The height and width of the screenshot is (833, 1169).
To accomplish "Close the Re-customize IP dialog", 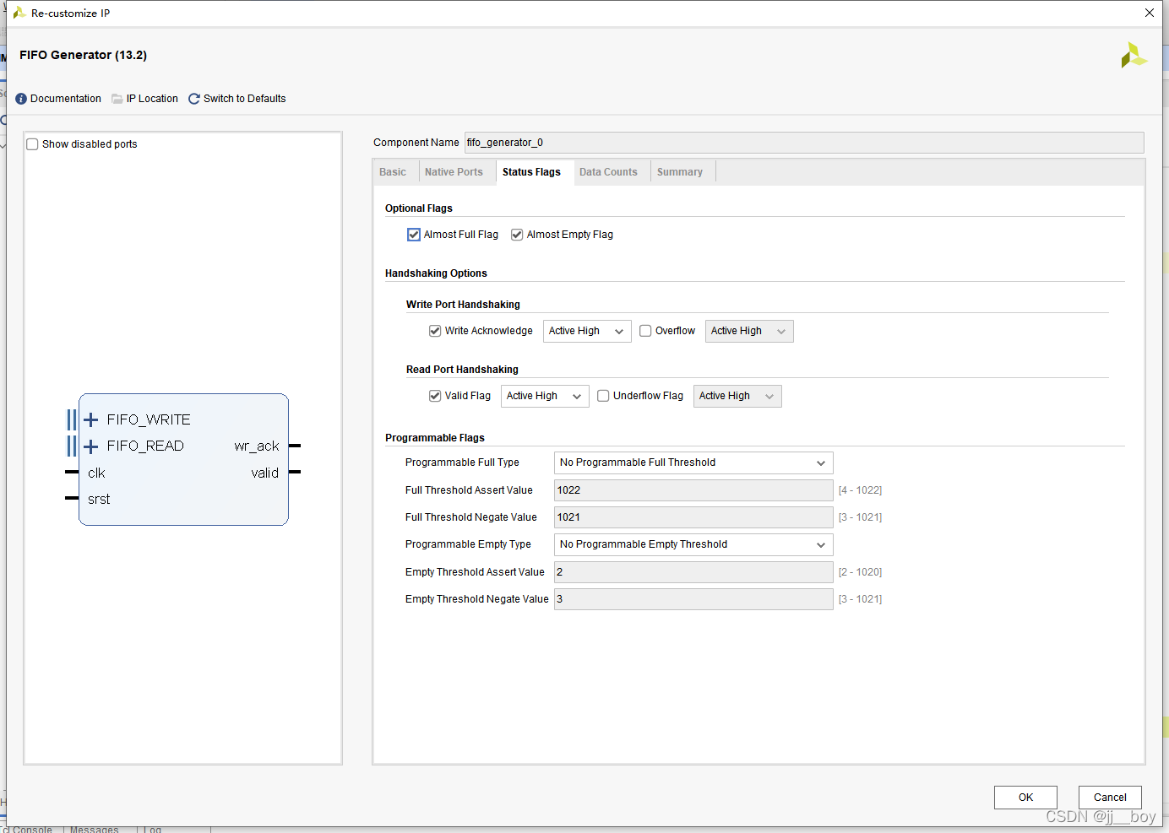I will click(1150, 13).
